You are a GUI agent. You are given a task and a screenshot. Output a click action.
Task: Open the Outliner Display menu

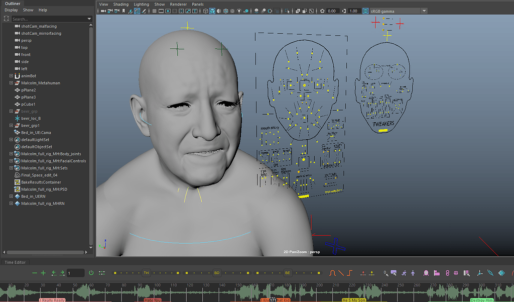point(11,10)
